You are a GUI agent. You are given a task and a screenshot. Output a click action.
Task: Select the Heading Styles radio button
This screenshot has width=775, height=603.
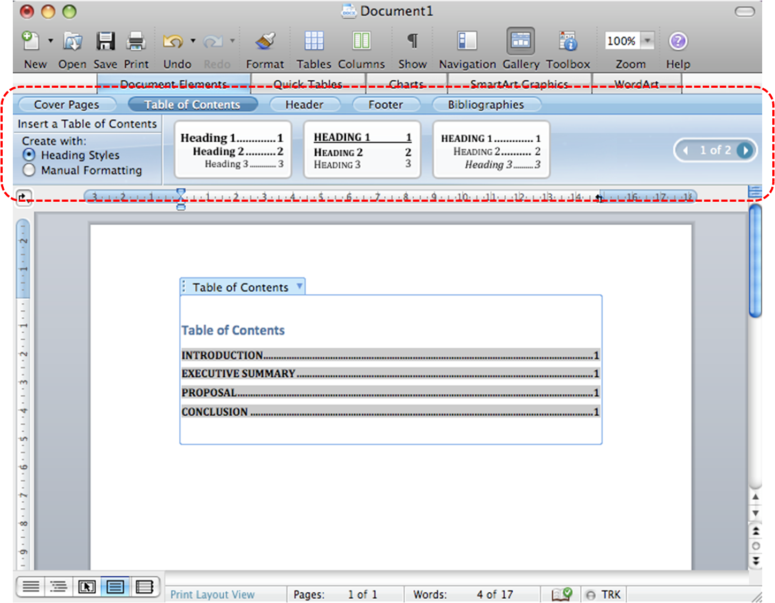[x=28, y=155]
